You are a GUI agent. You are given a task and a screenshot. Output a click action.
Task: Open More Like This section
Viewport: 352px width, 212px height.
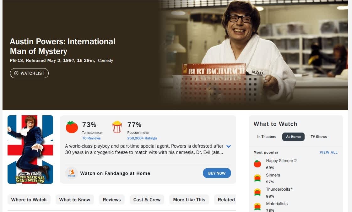189,200
